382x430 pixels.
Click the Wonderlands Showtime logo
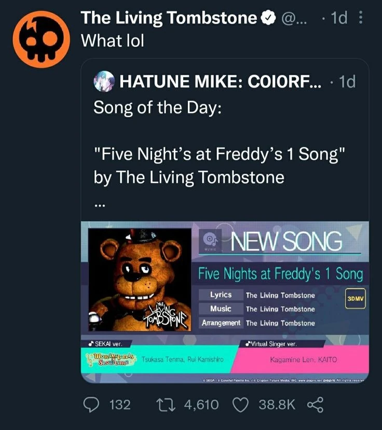(x=112, y=360)
